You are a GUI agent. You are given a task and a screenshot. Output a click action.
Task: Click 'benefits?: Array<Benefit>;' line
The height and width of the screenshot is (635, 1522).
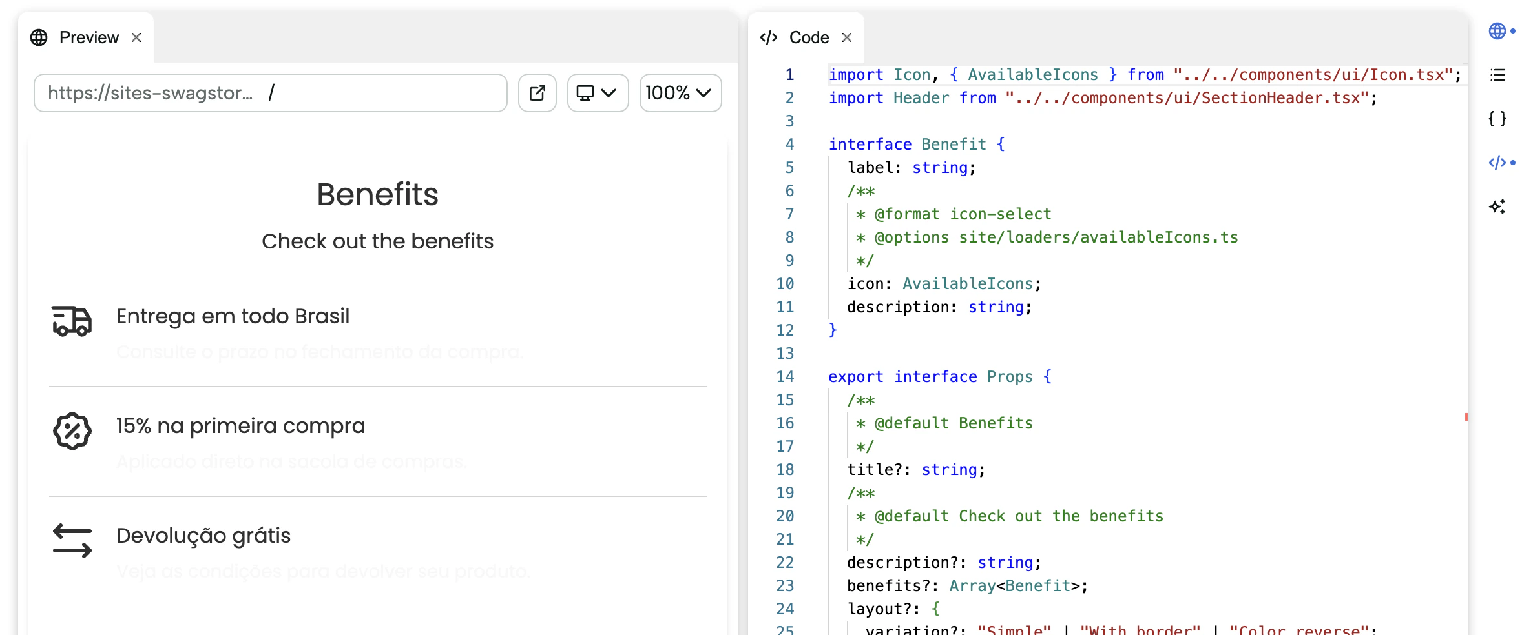[x=968, y=585]
